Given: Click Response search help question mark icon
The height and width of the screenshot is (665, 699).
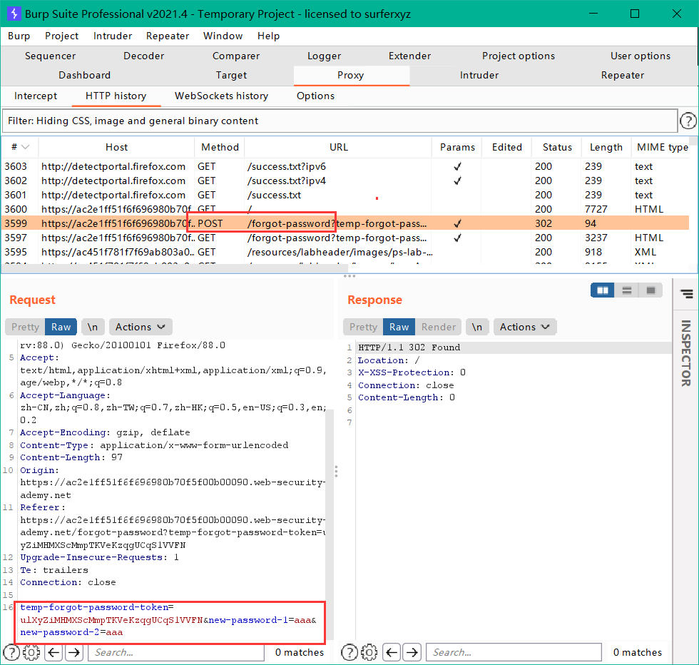Looking at the screenshot, I should [x=349, y=652].
